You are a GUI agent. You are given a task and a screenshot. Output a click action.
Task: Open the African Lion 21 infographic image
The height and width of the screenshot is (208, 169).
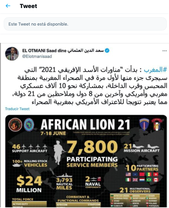(86, 161)
